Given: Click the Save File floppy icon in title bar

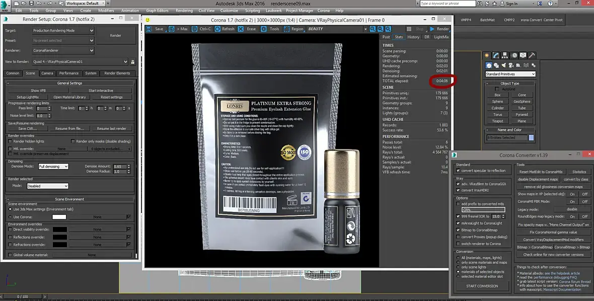Looking at the screenshot, I should pyautogui.click(x=31, y=4).
